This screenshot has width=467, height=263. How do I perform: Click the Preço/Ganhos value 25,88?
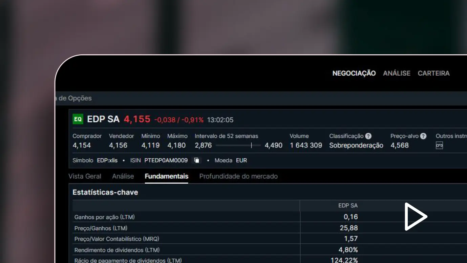click(x=349, y=228)
